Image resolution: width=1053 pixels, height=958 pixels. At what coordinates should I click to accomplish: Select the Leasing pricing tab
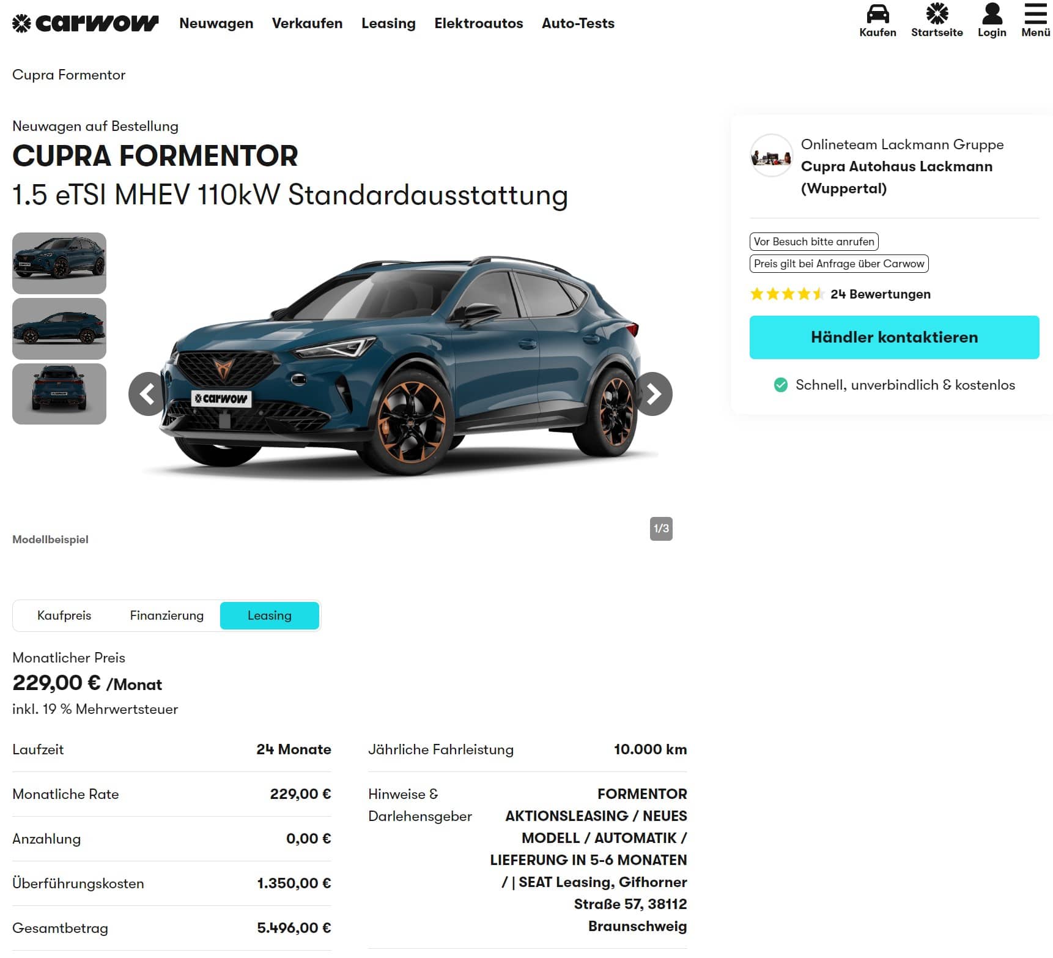pyautogui.click(x=270, y=615)
